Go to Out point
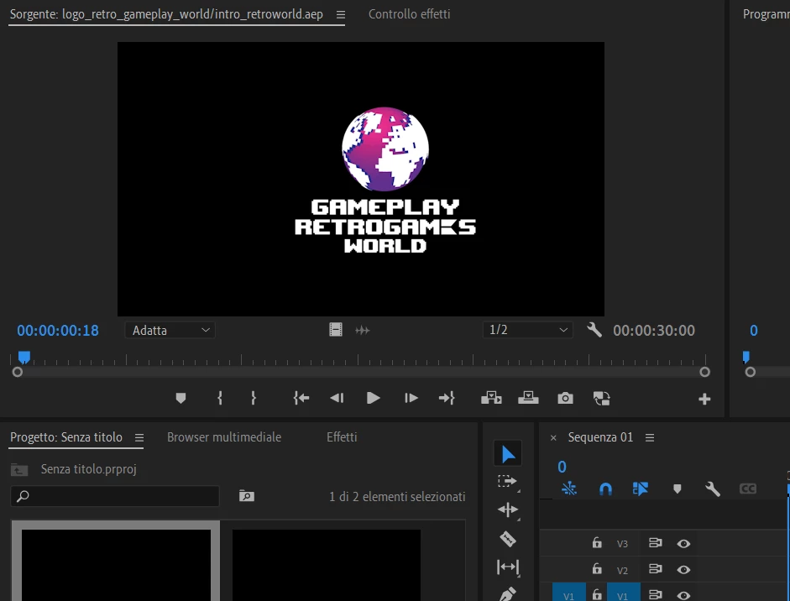This screenshot has width=790, height=601. click(x=447, y=399)
